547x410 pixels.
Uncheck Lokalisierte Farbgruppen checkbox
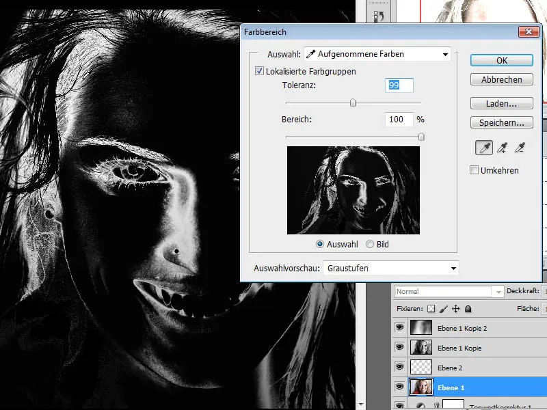(259, 71)
